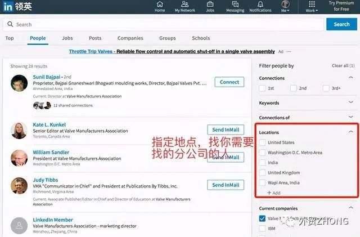Open William Sandler's profile
The height and width of the screenshot is (237, 360).
51,153
